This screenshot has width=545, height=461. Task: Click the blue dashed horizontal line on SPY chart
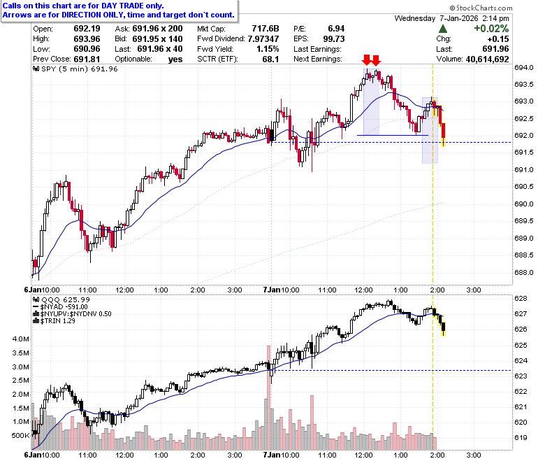[391, 142]
